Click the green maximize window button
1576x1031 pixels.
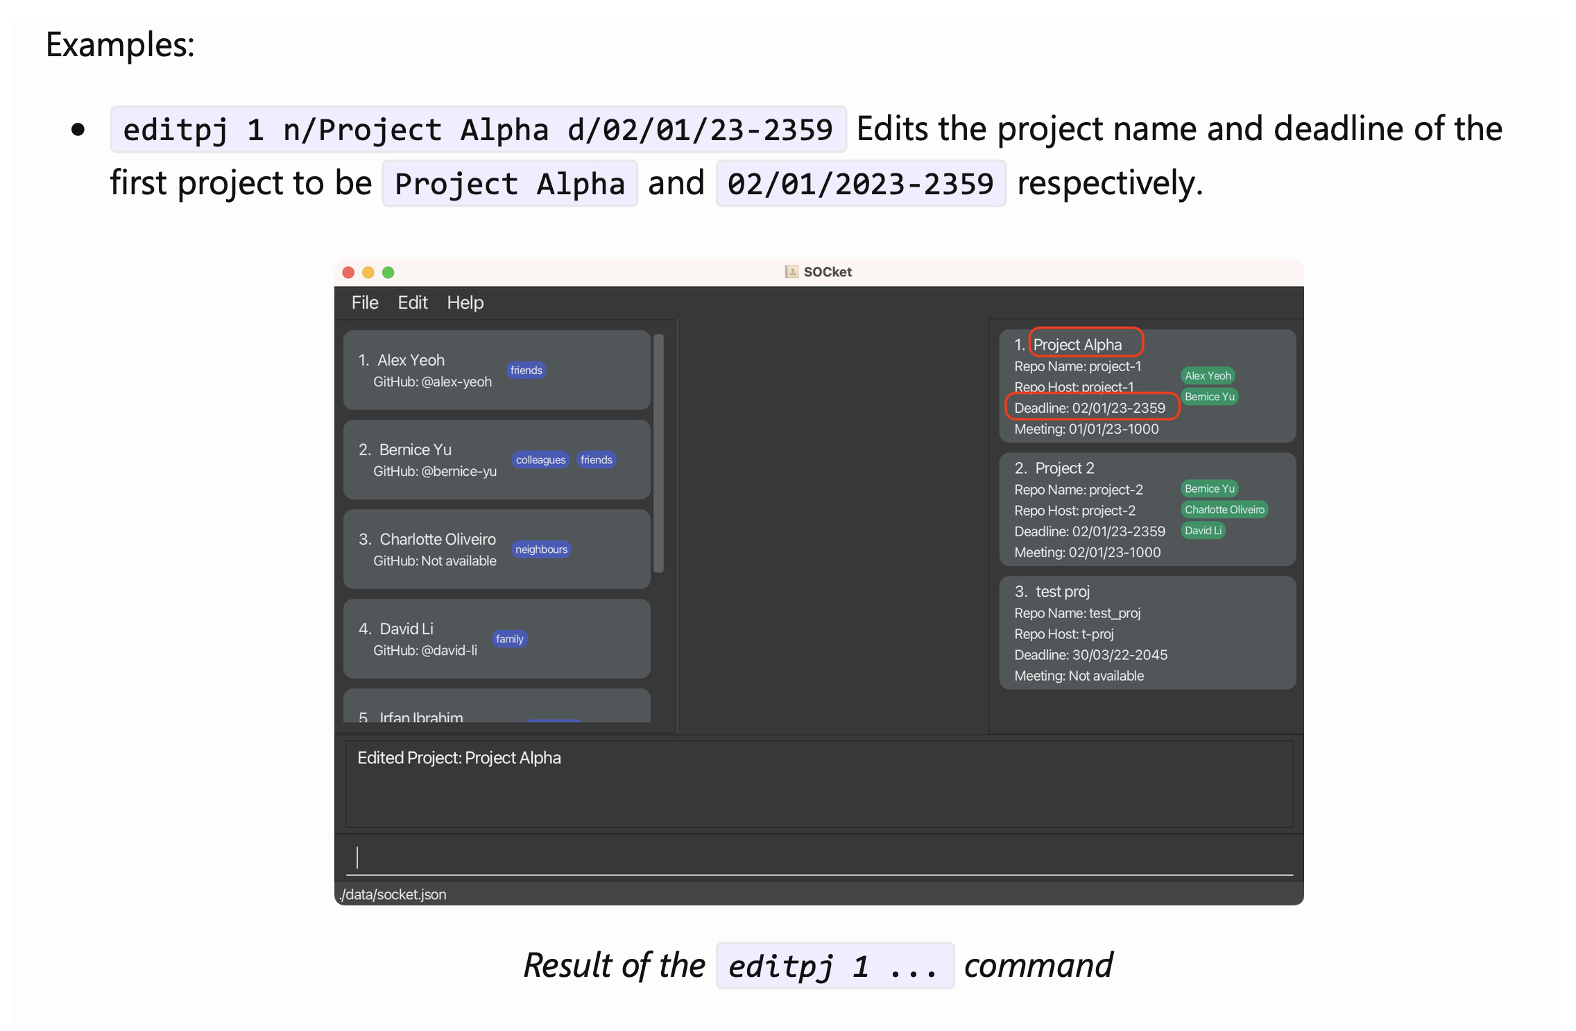click(x=388, y=273)
